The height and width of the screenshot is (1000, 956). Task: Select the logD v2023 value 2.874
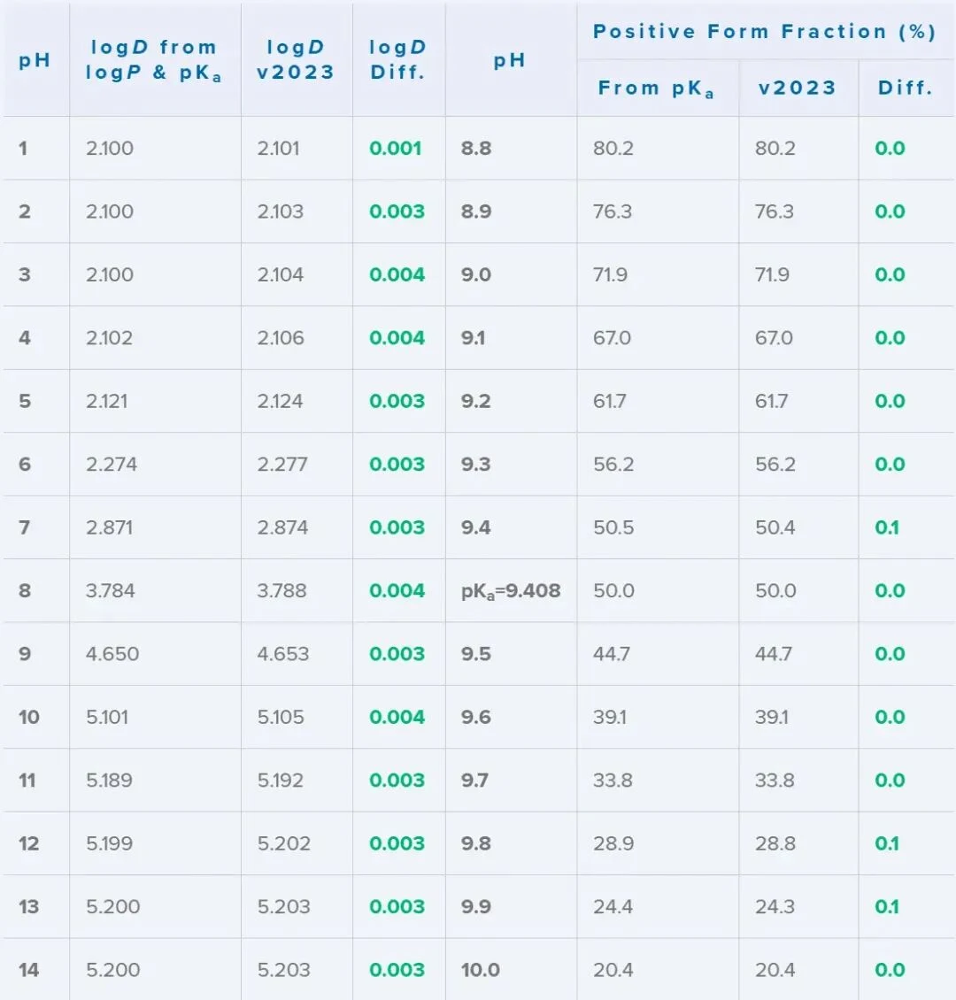[x=282, y=527]
